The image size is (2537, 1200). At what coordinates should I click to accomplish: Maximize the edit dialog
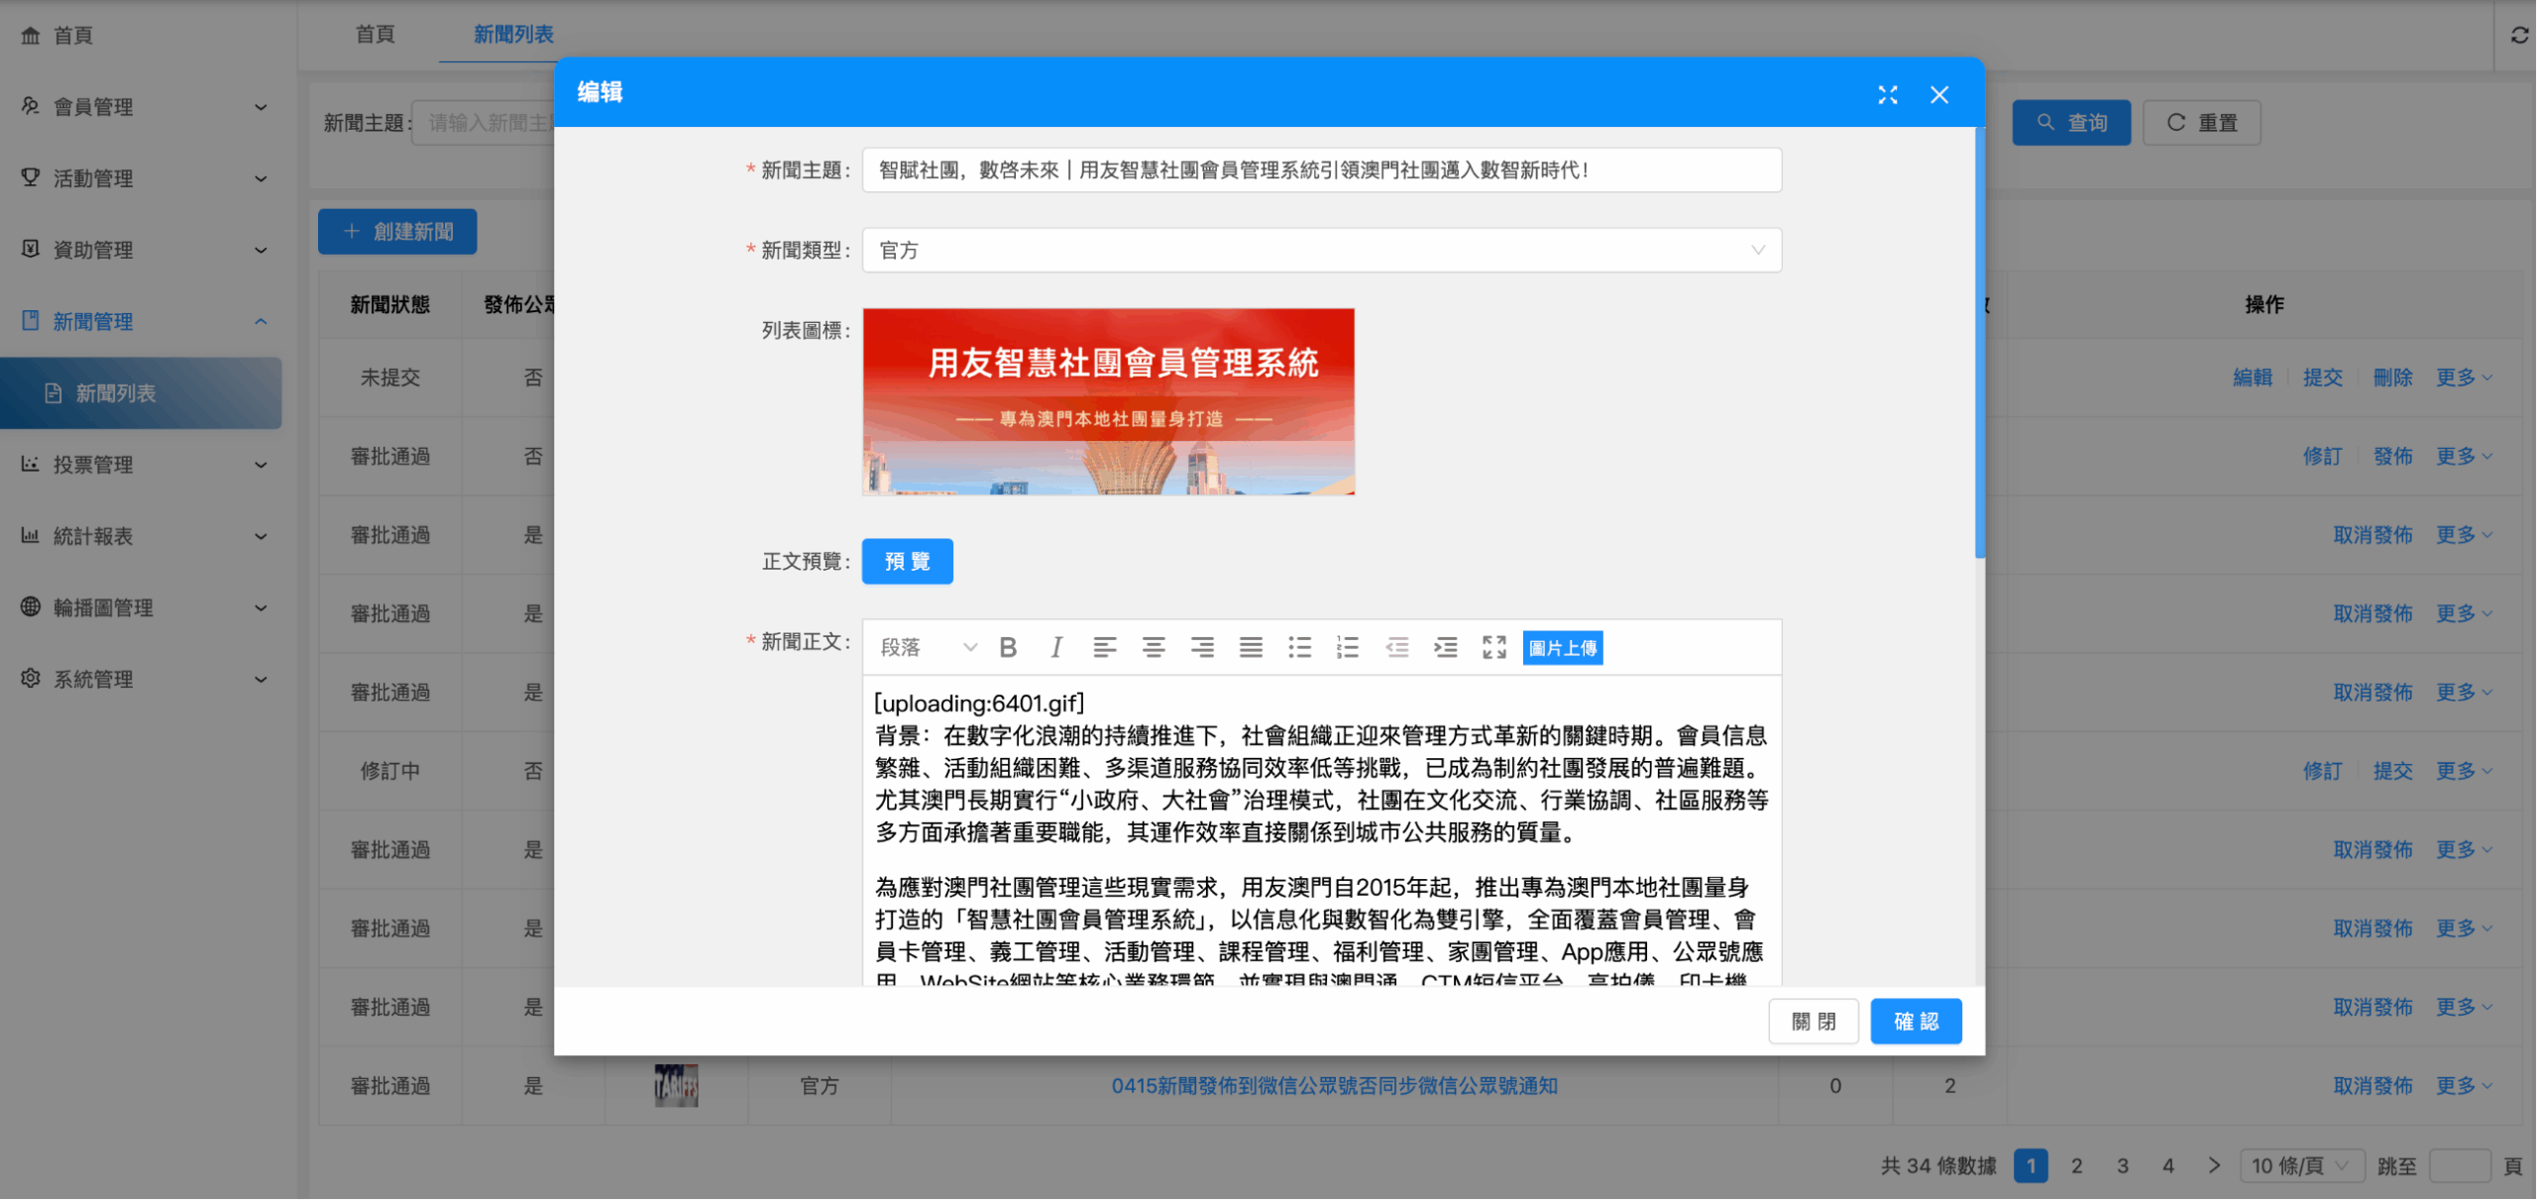[x=1887, y=95]
